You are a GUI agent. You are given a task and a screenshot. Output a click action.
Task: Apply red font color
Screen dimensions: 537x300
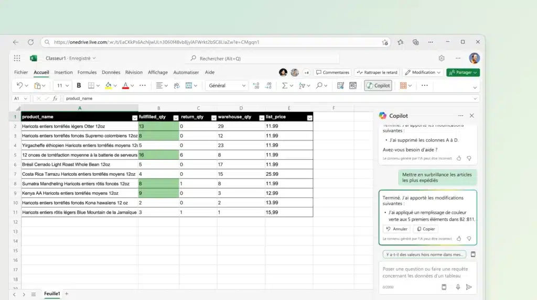pos(125,85)
